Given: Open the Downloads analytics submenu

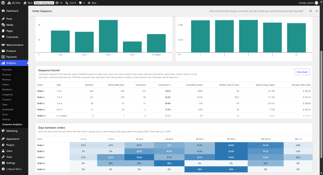Looking at the screenshot, I should point(8,109).
